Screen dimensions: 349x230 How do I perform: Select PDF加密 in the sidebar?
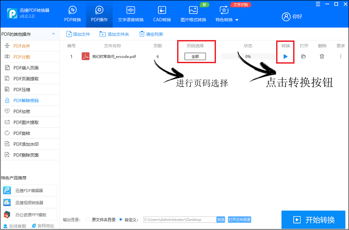click(x=30, y=111)
